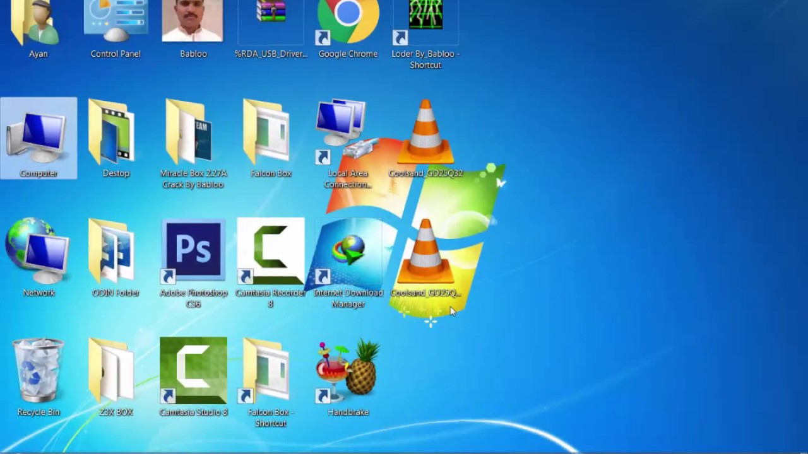Select the Adobe Photoshop CS6 shortcut

pos(193,251)
